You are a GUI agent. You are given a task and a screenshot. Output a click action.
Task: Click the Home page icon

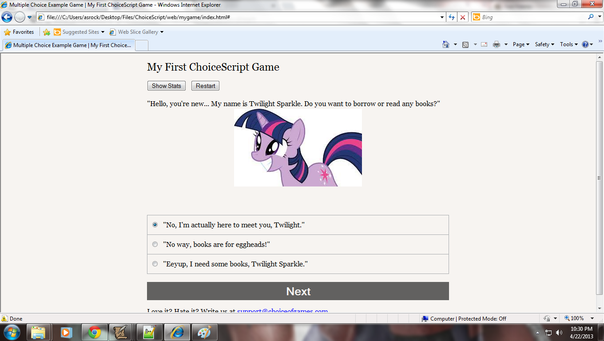pyautogui.click(x=446, y=44)
